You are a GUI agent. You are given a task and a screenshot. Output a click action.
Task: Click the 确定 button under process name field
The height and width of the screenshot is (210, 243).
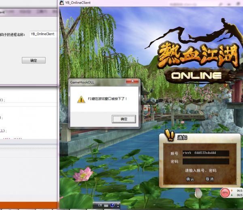(x=33, y=60)
